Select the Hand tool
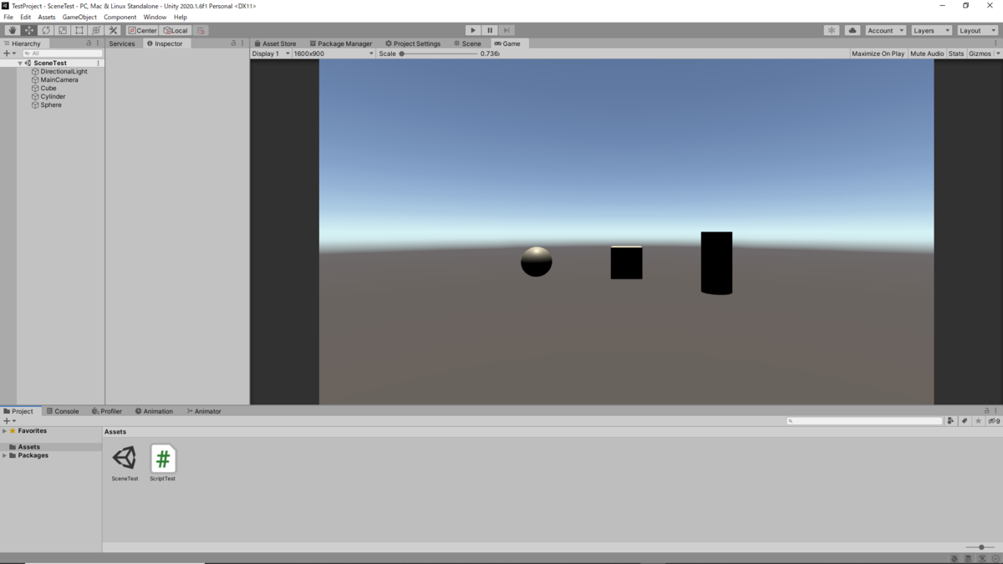This screenshot has height=564, width=1003. pos(13,30)
